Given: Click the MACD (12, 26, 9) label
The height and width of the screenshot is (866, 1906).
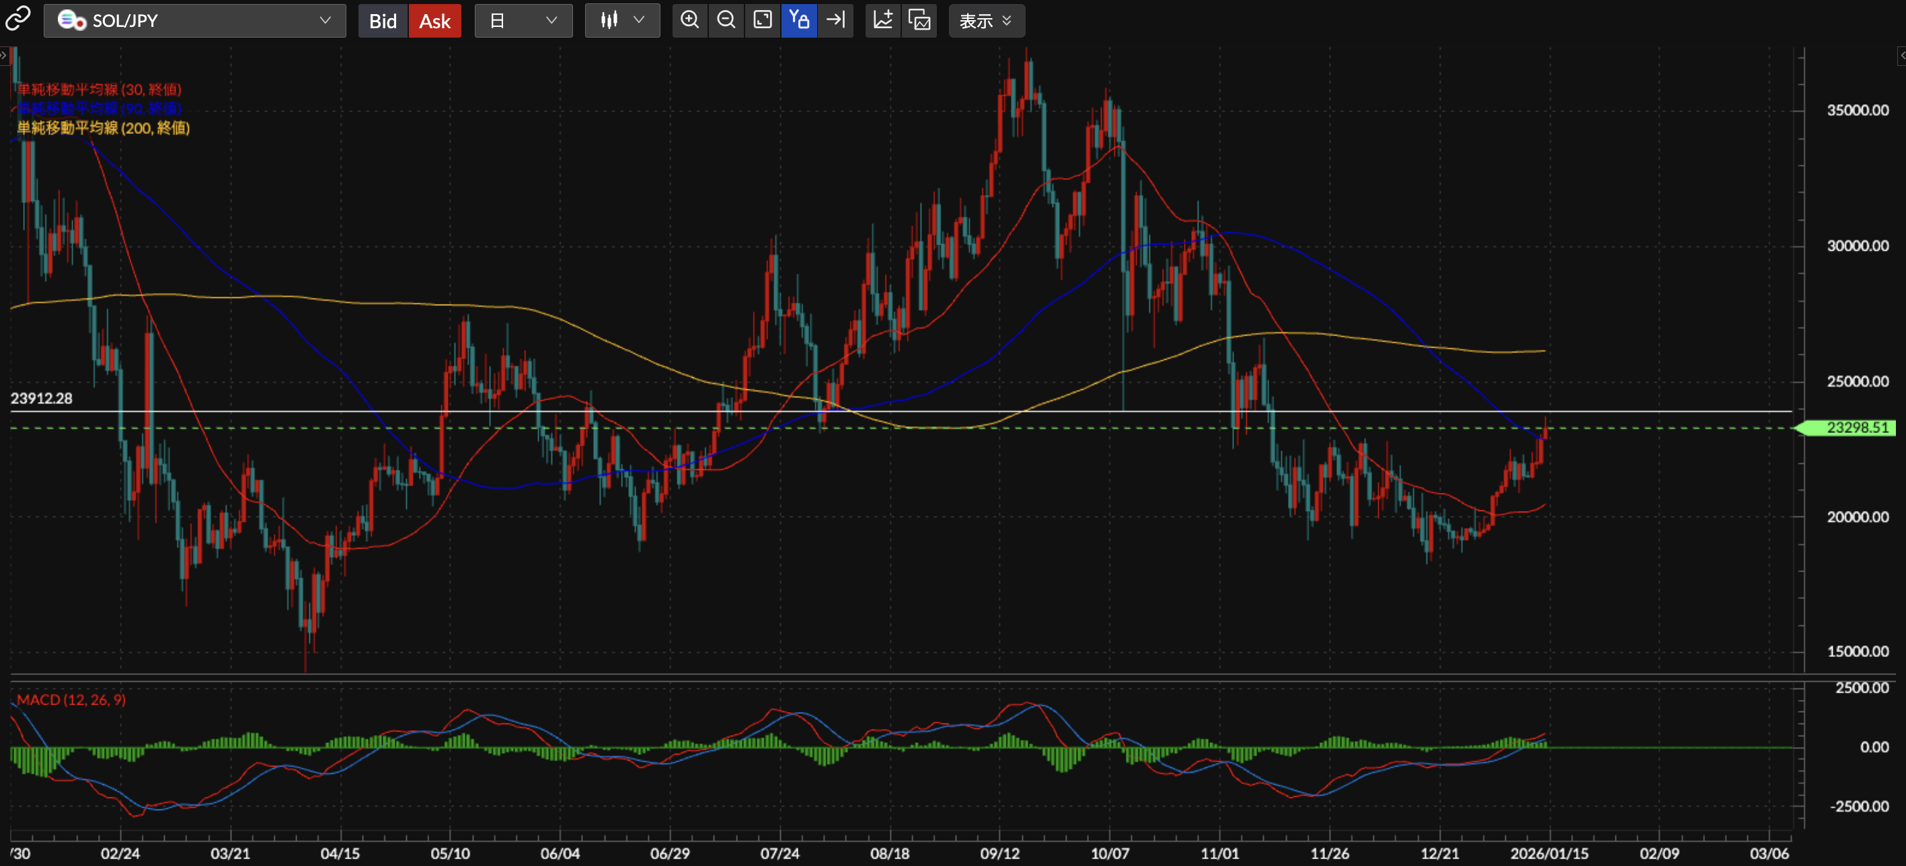Looking at the screenshot, I should (x=71, y=700).
